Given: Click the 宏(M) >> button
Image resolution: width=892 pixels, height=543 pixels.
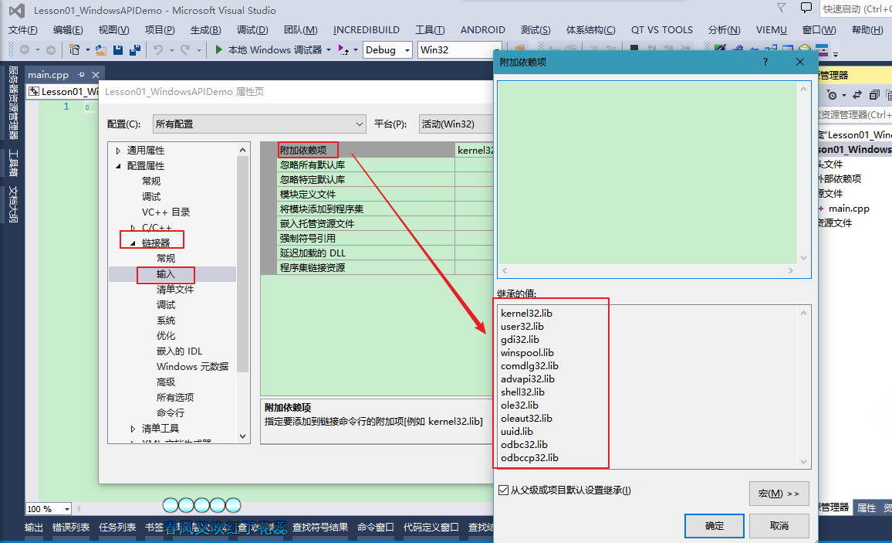Looking at the screenshot, I should click(x=779, y=493).
